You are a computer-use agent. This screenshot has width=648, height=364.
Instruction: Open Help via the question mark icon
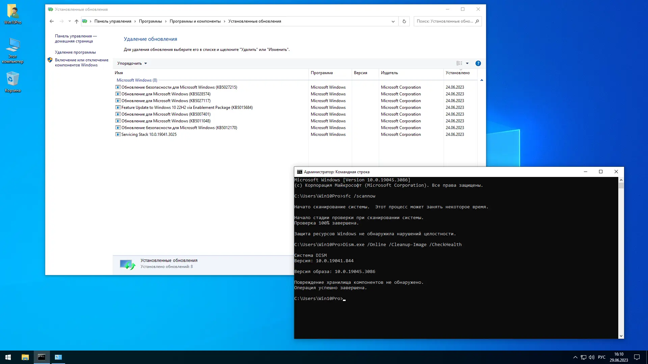(x=478, y=63)
